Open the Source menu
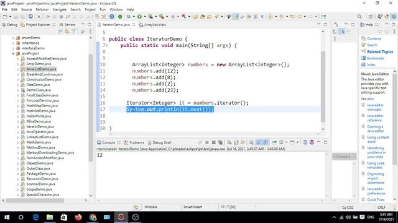The width and height of the screenshot is (398, 223). [26, 9]
